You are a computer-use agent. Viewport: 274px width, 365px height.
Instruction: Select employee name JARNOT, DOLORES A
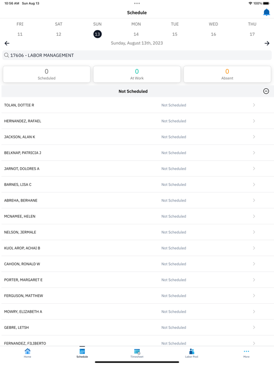[22, 169]
